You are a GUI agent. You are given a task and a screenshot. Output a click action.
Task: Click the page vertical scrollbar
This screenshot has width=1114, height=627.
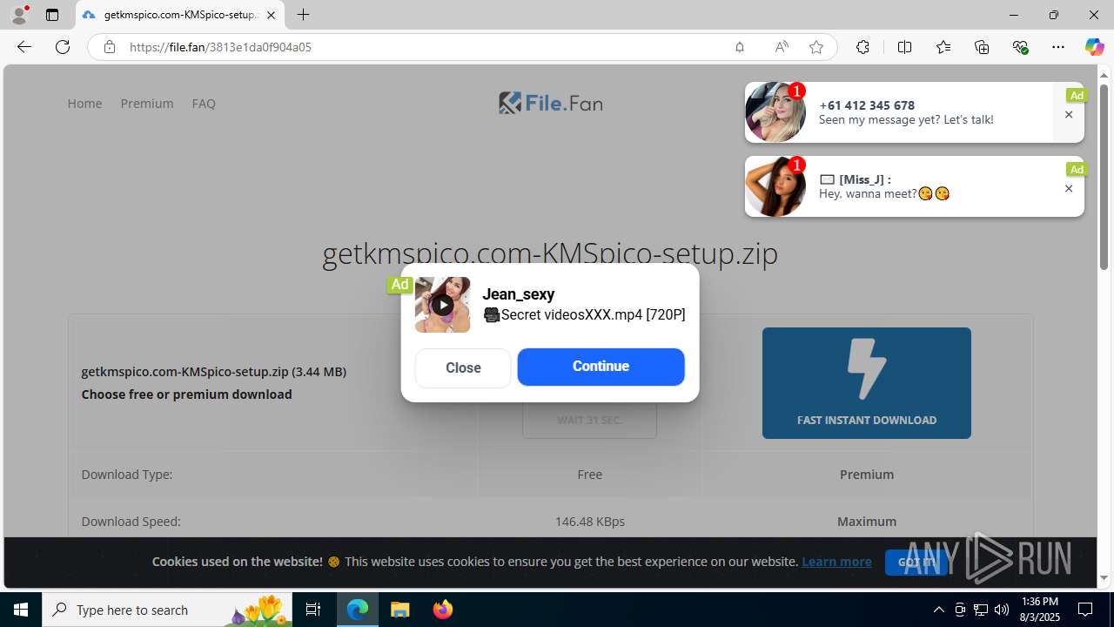pyautogui.click(x=1104, y=179)
